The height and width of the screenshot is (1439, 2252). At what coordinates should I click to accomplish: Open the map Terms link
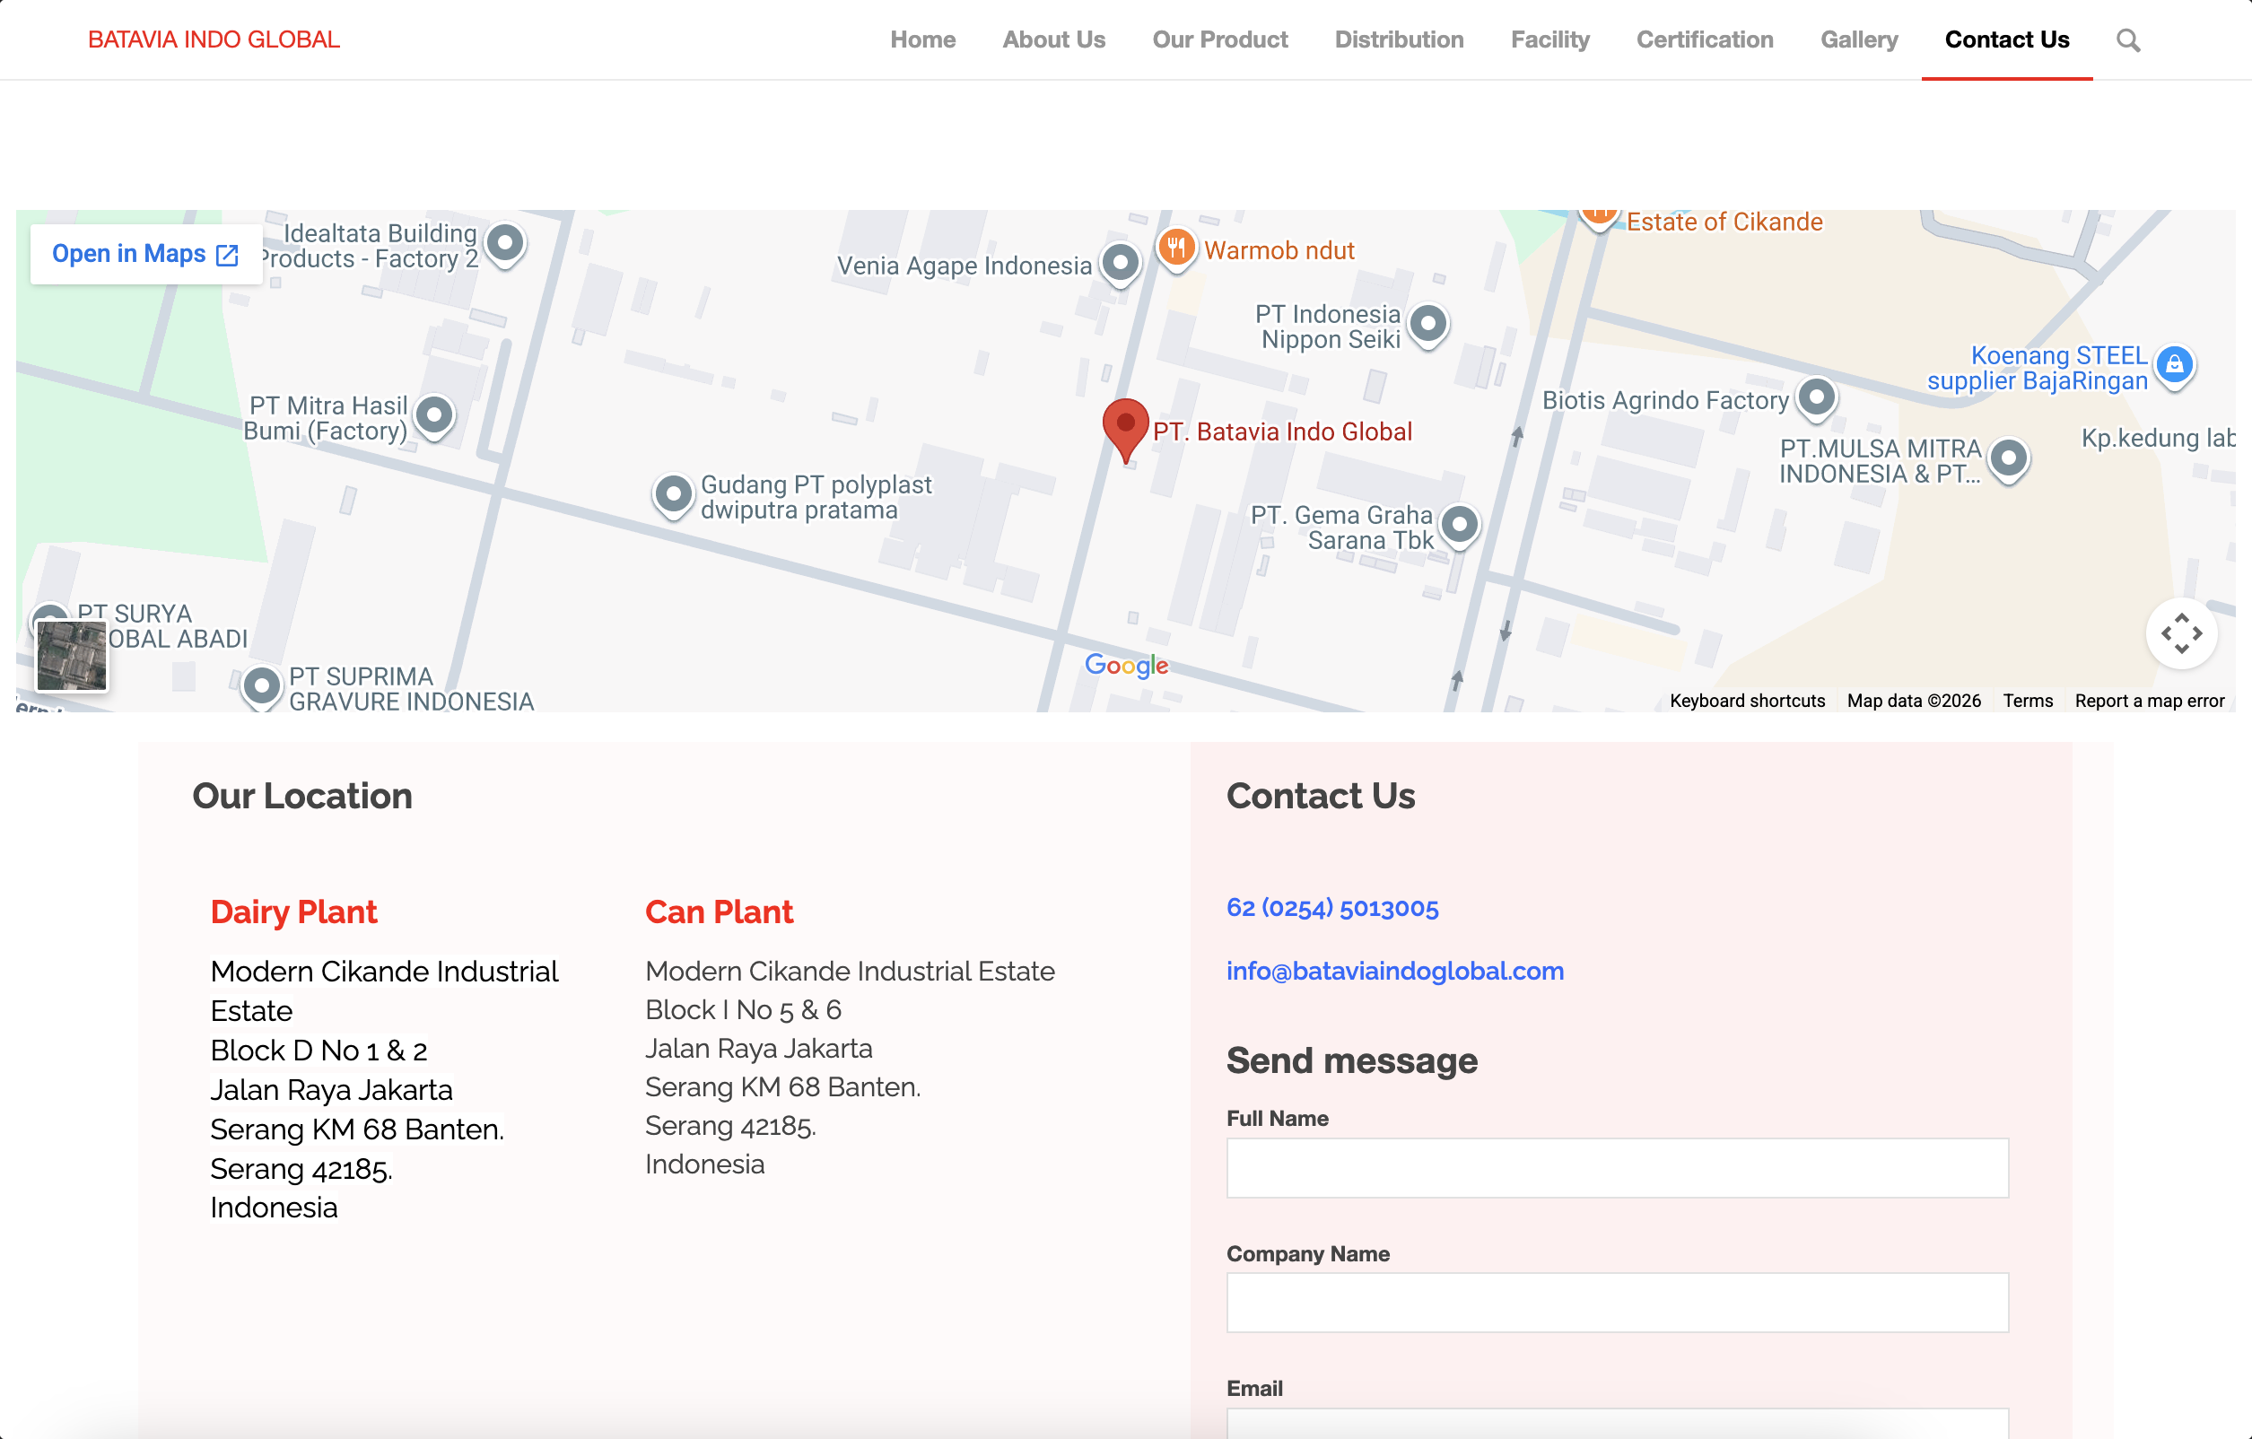[2028, 701]
